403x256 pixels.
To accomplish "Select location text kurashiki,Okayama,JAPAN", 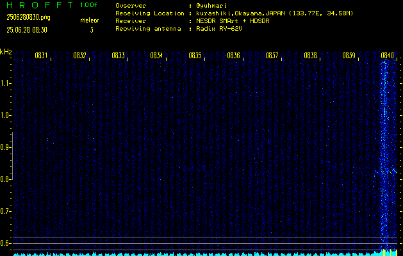I will click(240, 13).
